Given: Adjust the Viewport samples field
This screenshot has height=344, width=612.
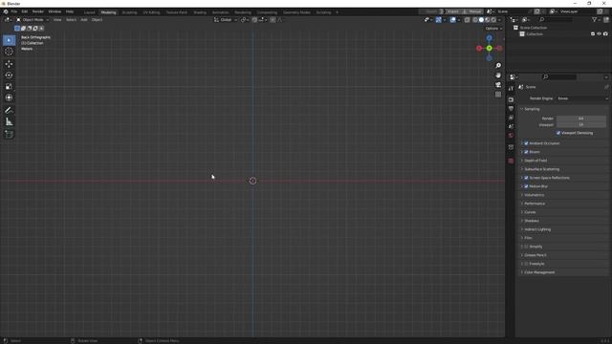Looking at the screenshot, I should (581, 124).
